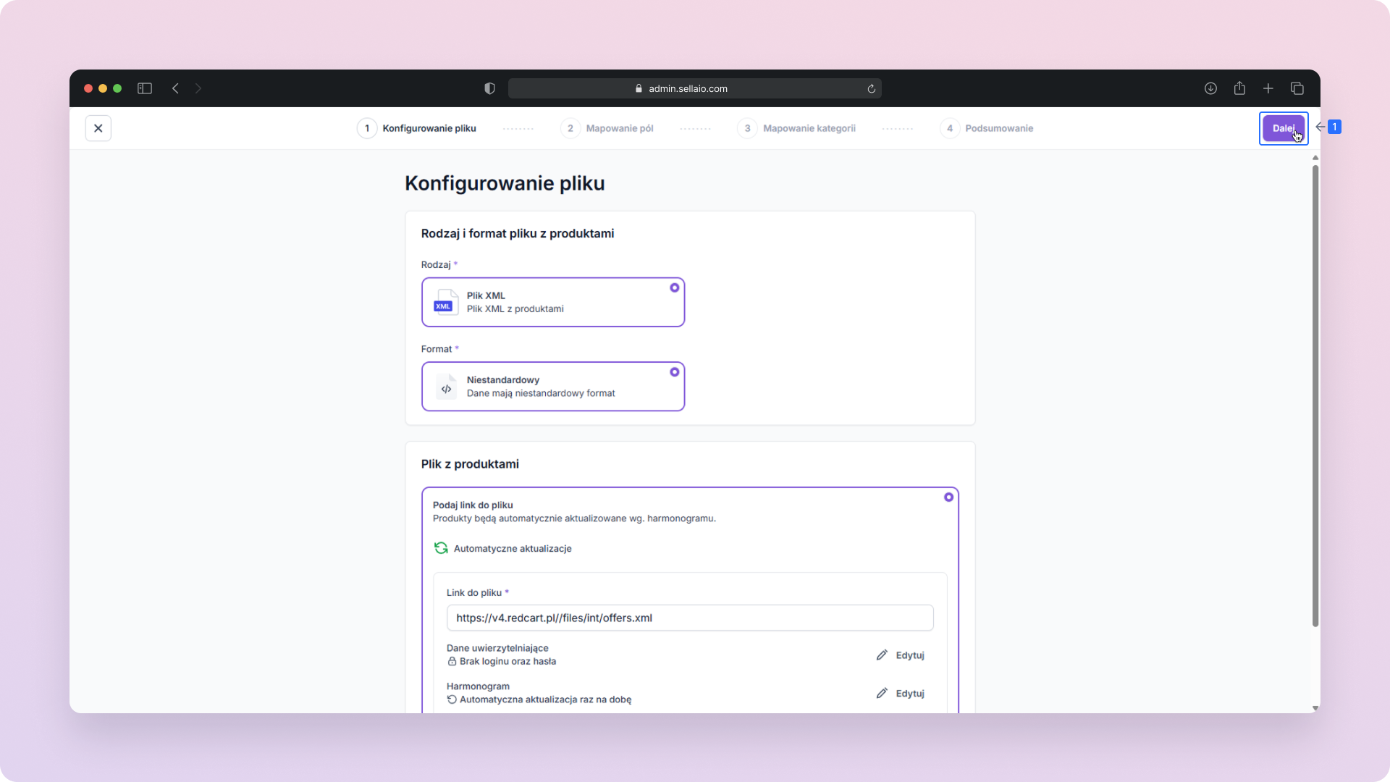Go forward in browser history
The height and width of the screenshot is (782, 1390).
pyautogui.click(x=198, y=88)
